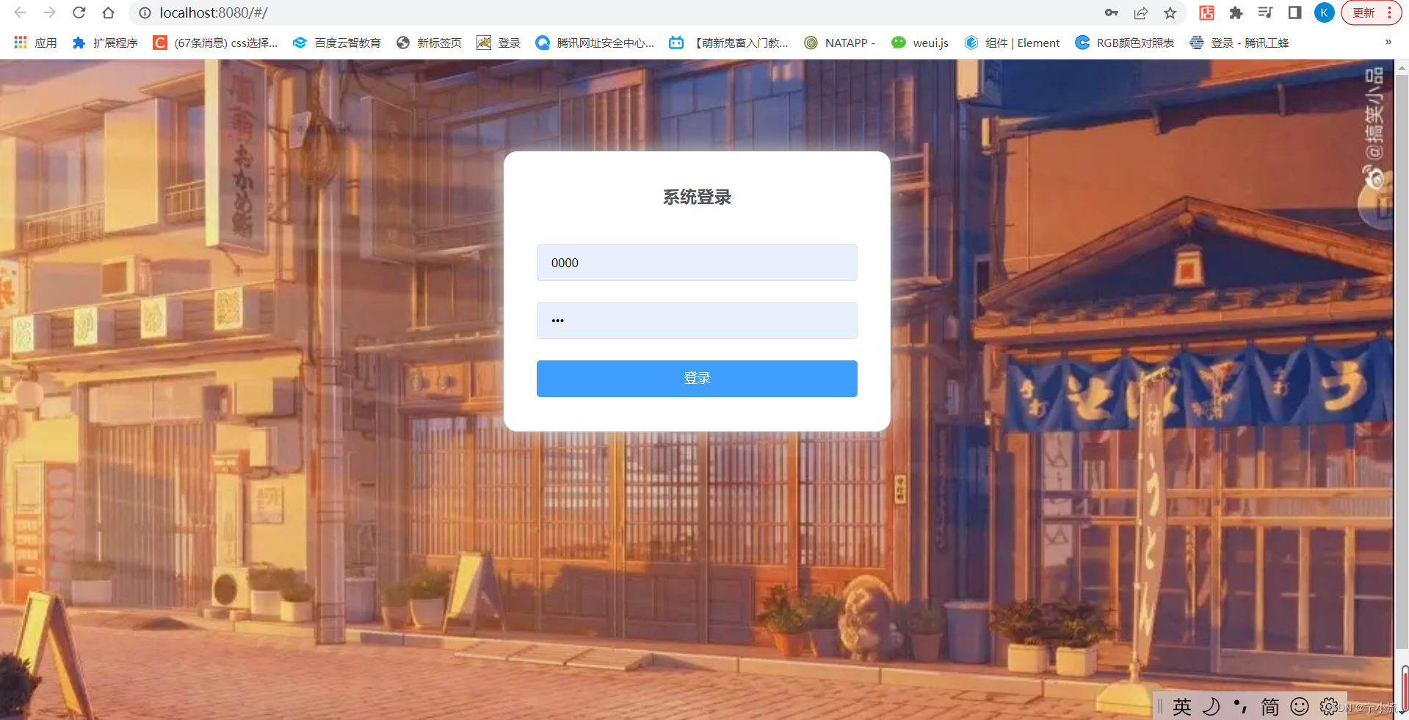1409x720 pixels.
Task: Click the browser back arrow
Action: pos(21,12)
